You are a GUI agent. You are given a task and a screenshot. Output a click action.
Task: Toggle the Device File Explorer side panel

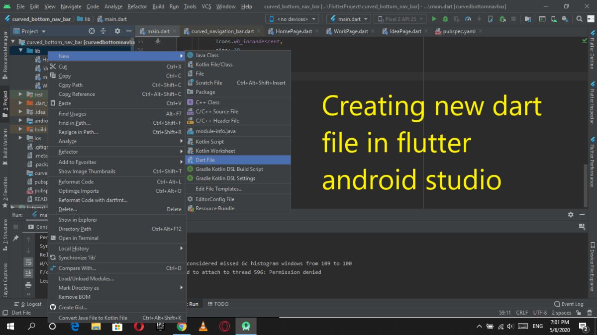point(592,266)
